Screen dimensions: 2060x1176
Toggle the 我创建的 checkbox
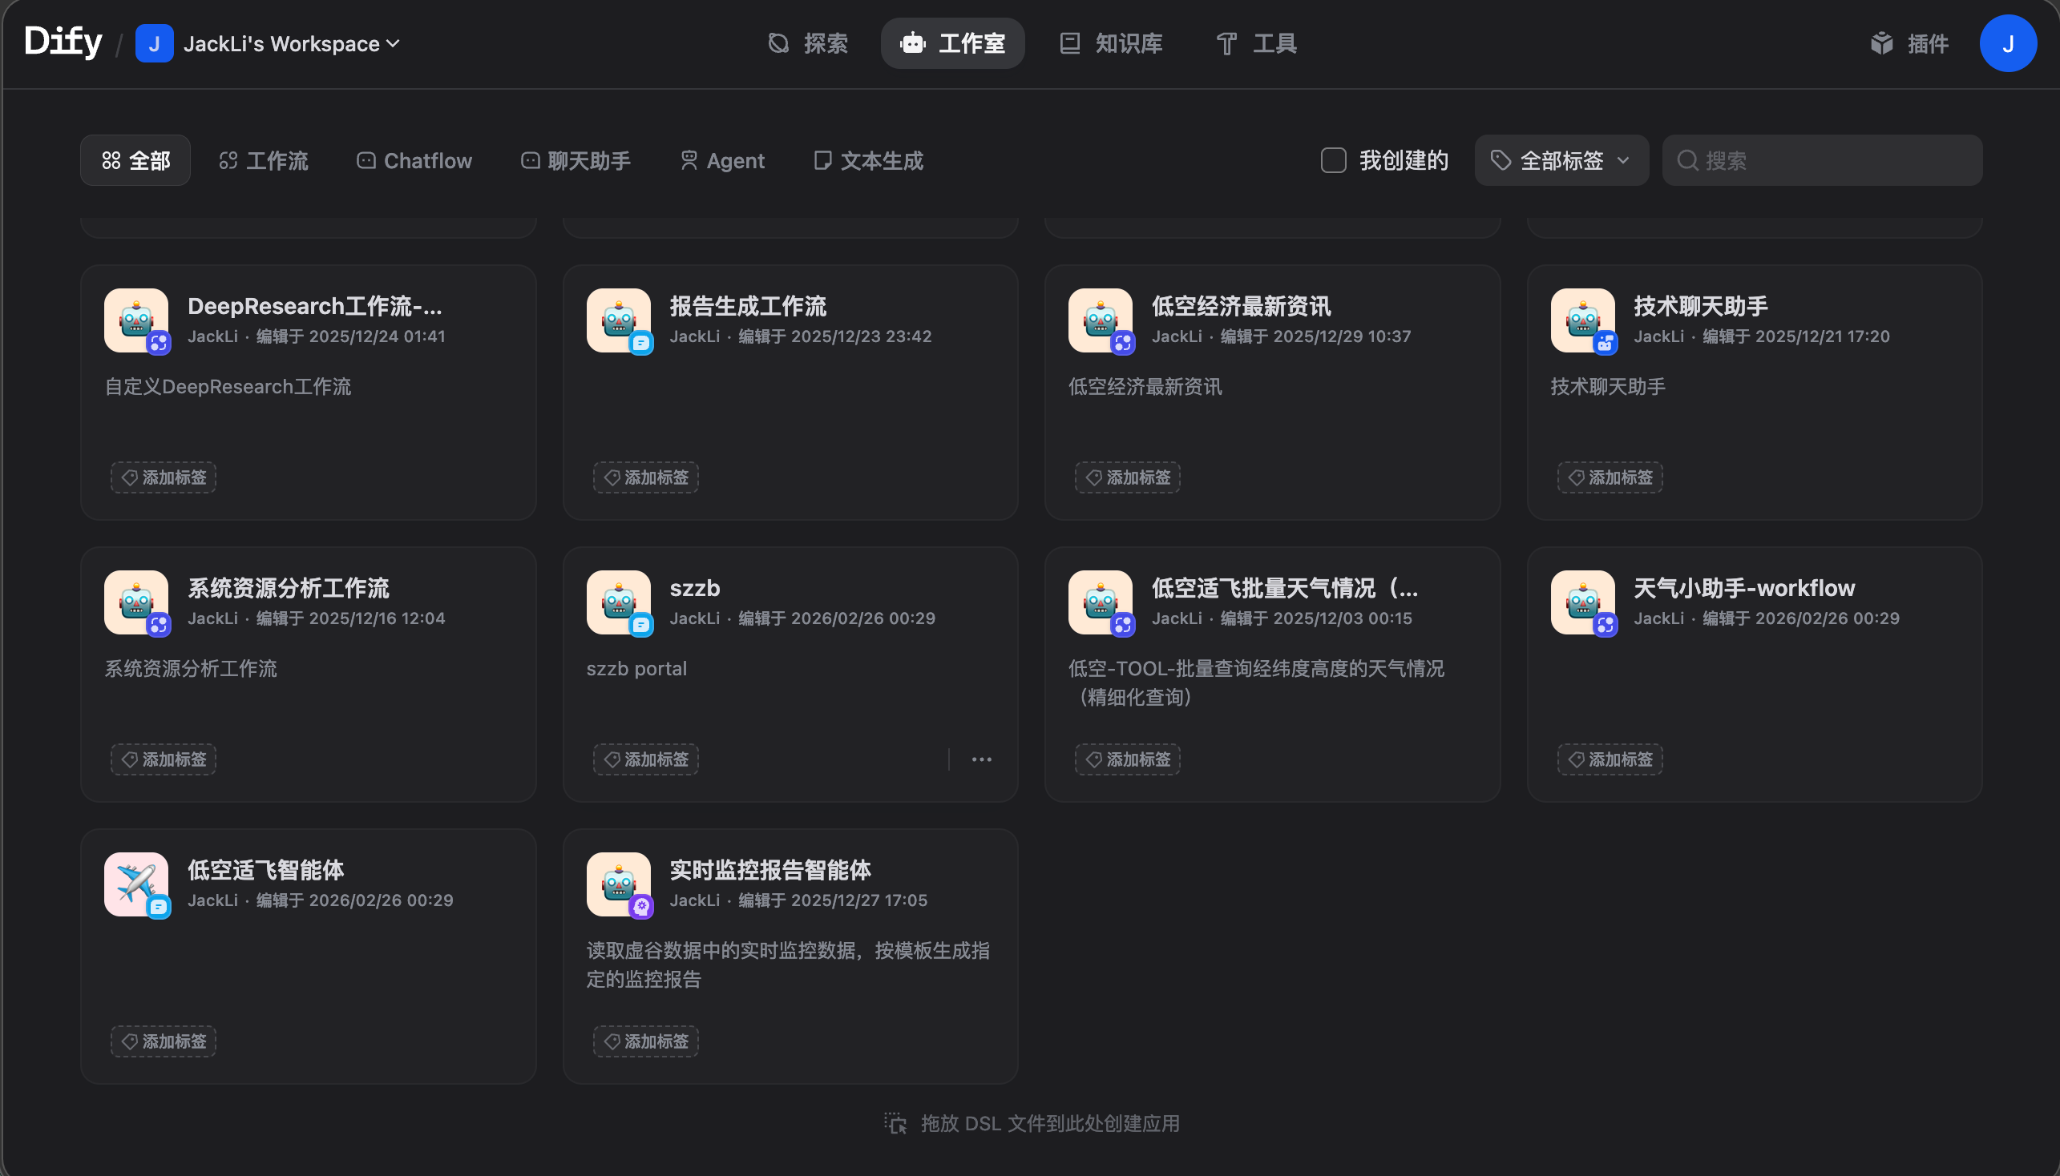pos(1333,160)
